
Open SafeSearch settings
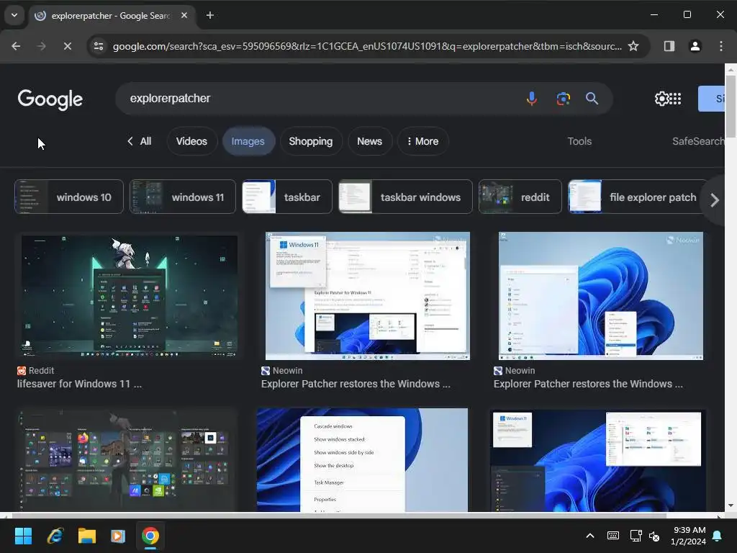(698, 141)
